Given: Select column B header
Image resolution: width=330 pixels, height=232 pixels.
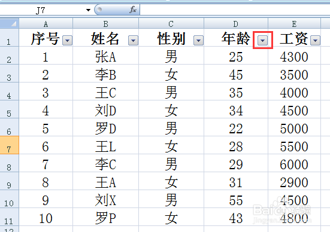Looking at the screenshot, I should pyautogui.click(x=105, y=24).
